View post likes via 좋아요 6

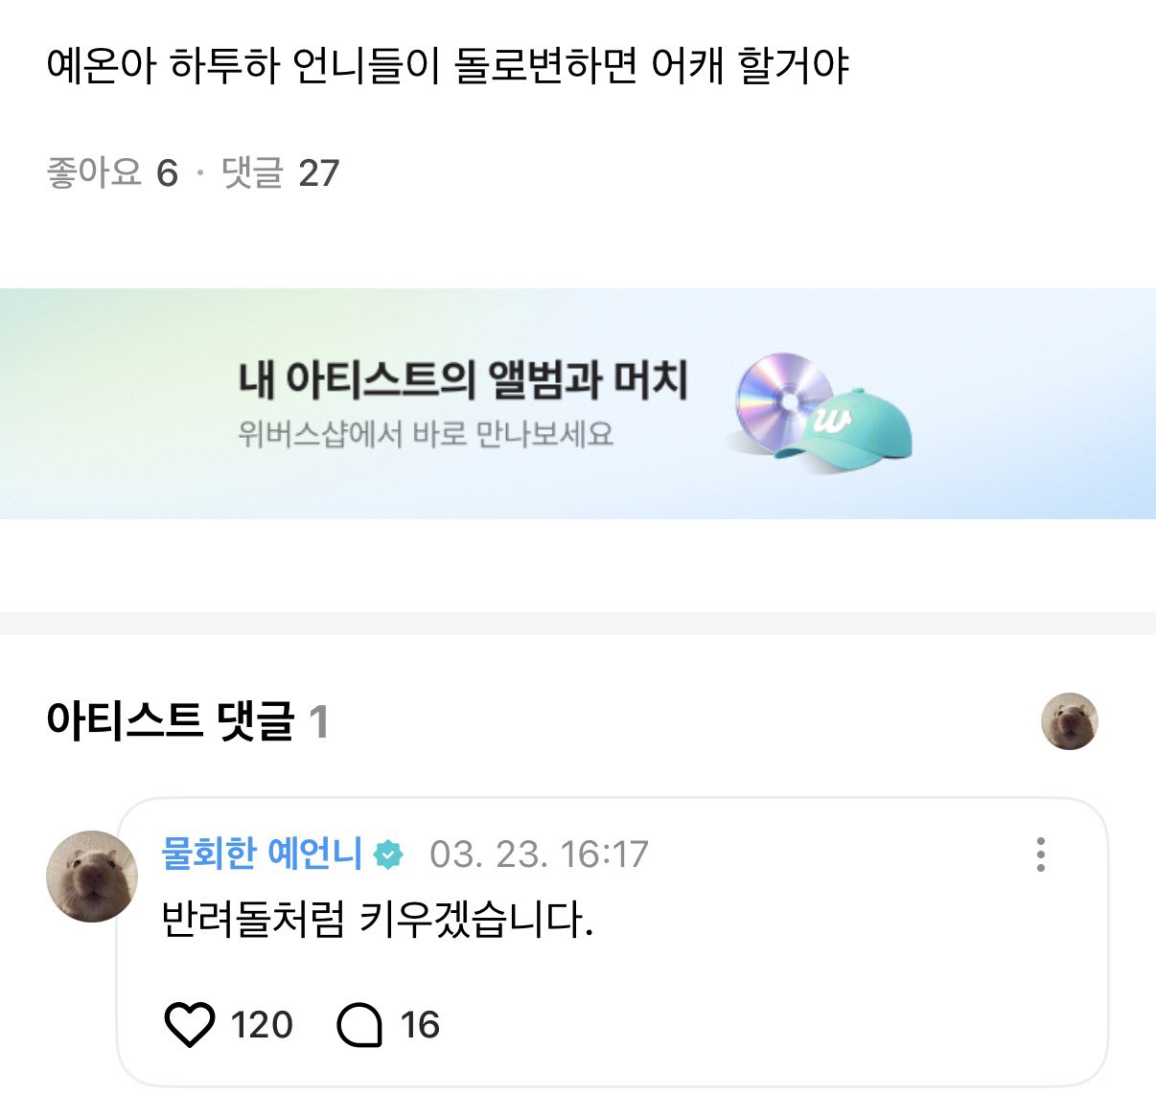112,173
